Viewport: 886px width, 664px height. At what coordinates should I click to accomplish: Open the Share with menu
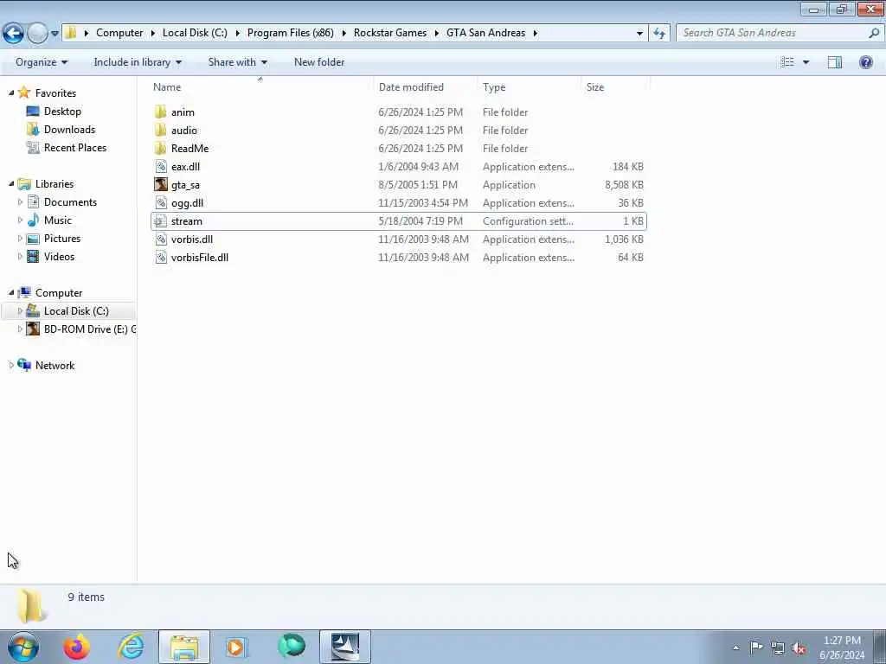tap(237, 62)
